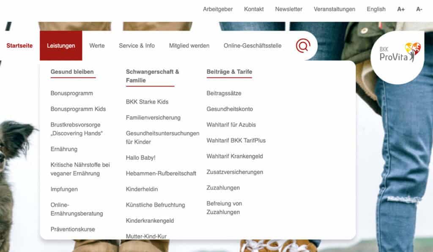Decrease font size with A-

coord(419,9)
